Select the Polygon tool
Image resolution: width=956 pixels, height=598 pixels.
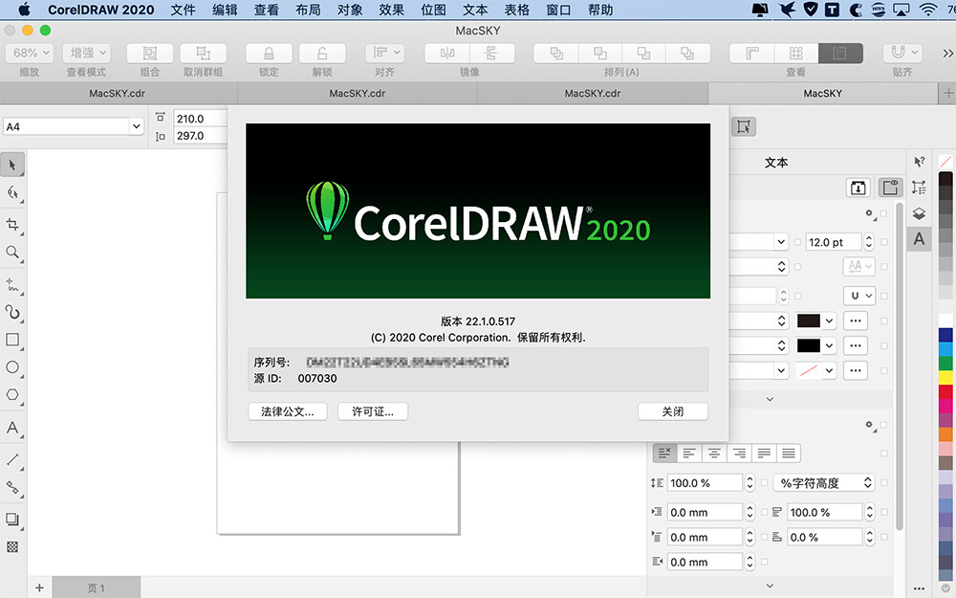click(x=12, y=395)
